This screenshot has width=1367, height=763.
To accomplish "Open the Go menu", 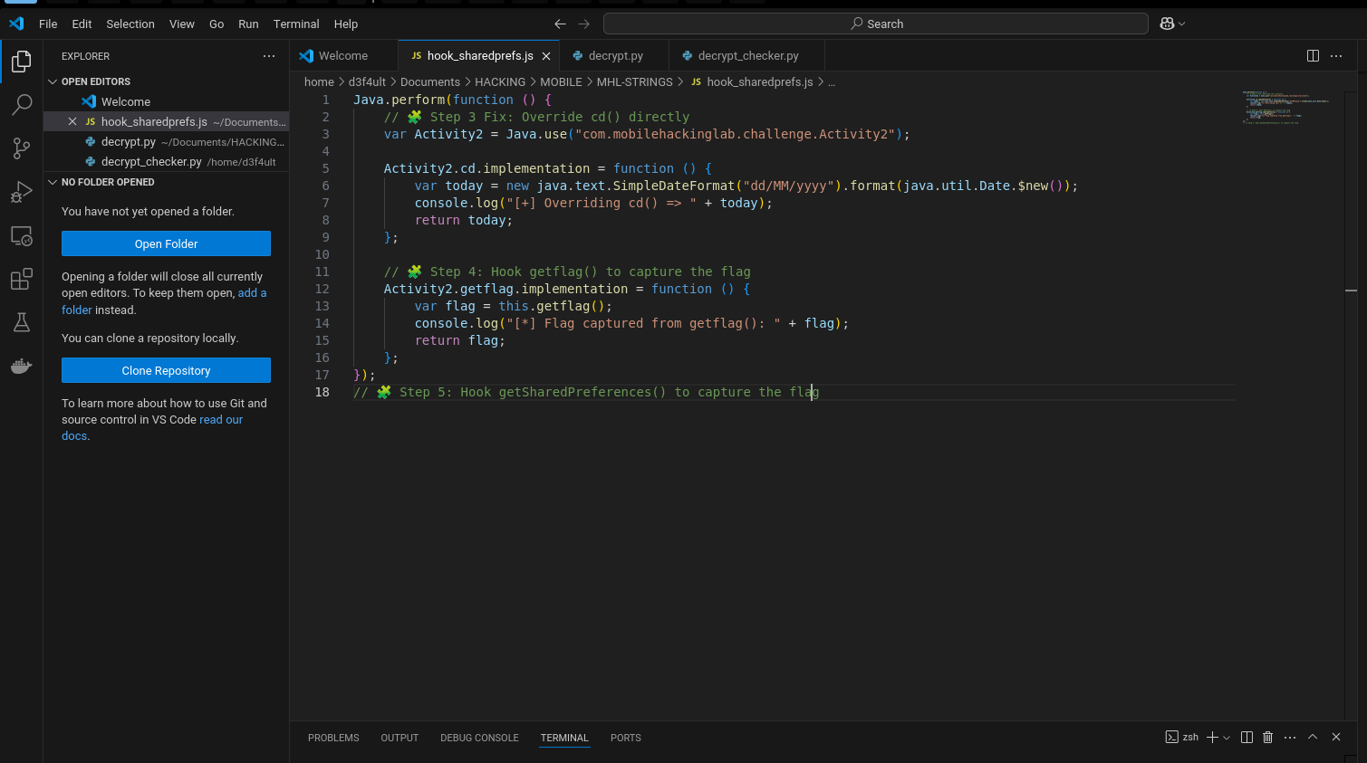I will tap(217, 24).
